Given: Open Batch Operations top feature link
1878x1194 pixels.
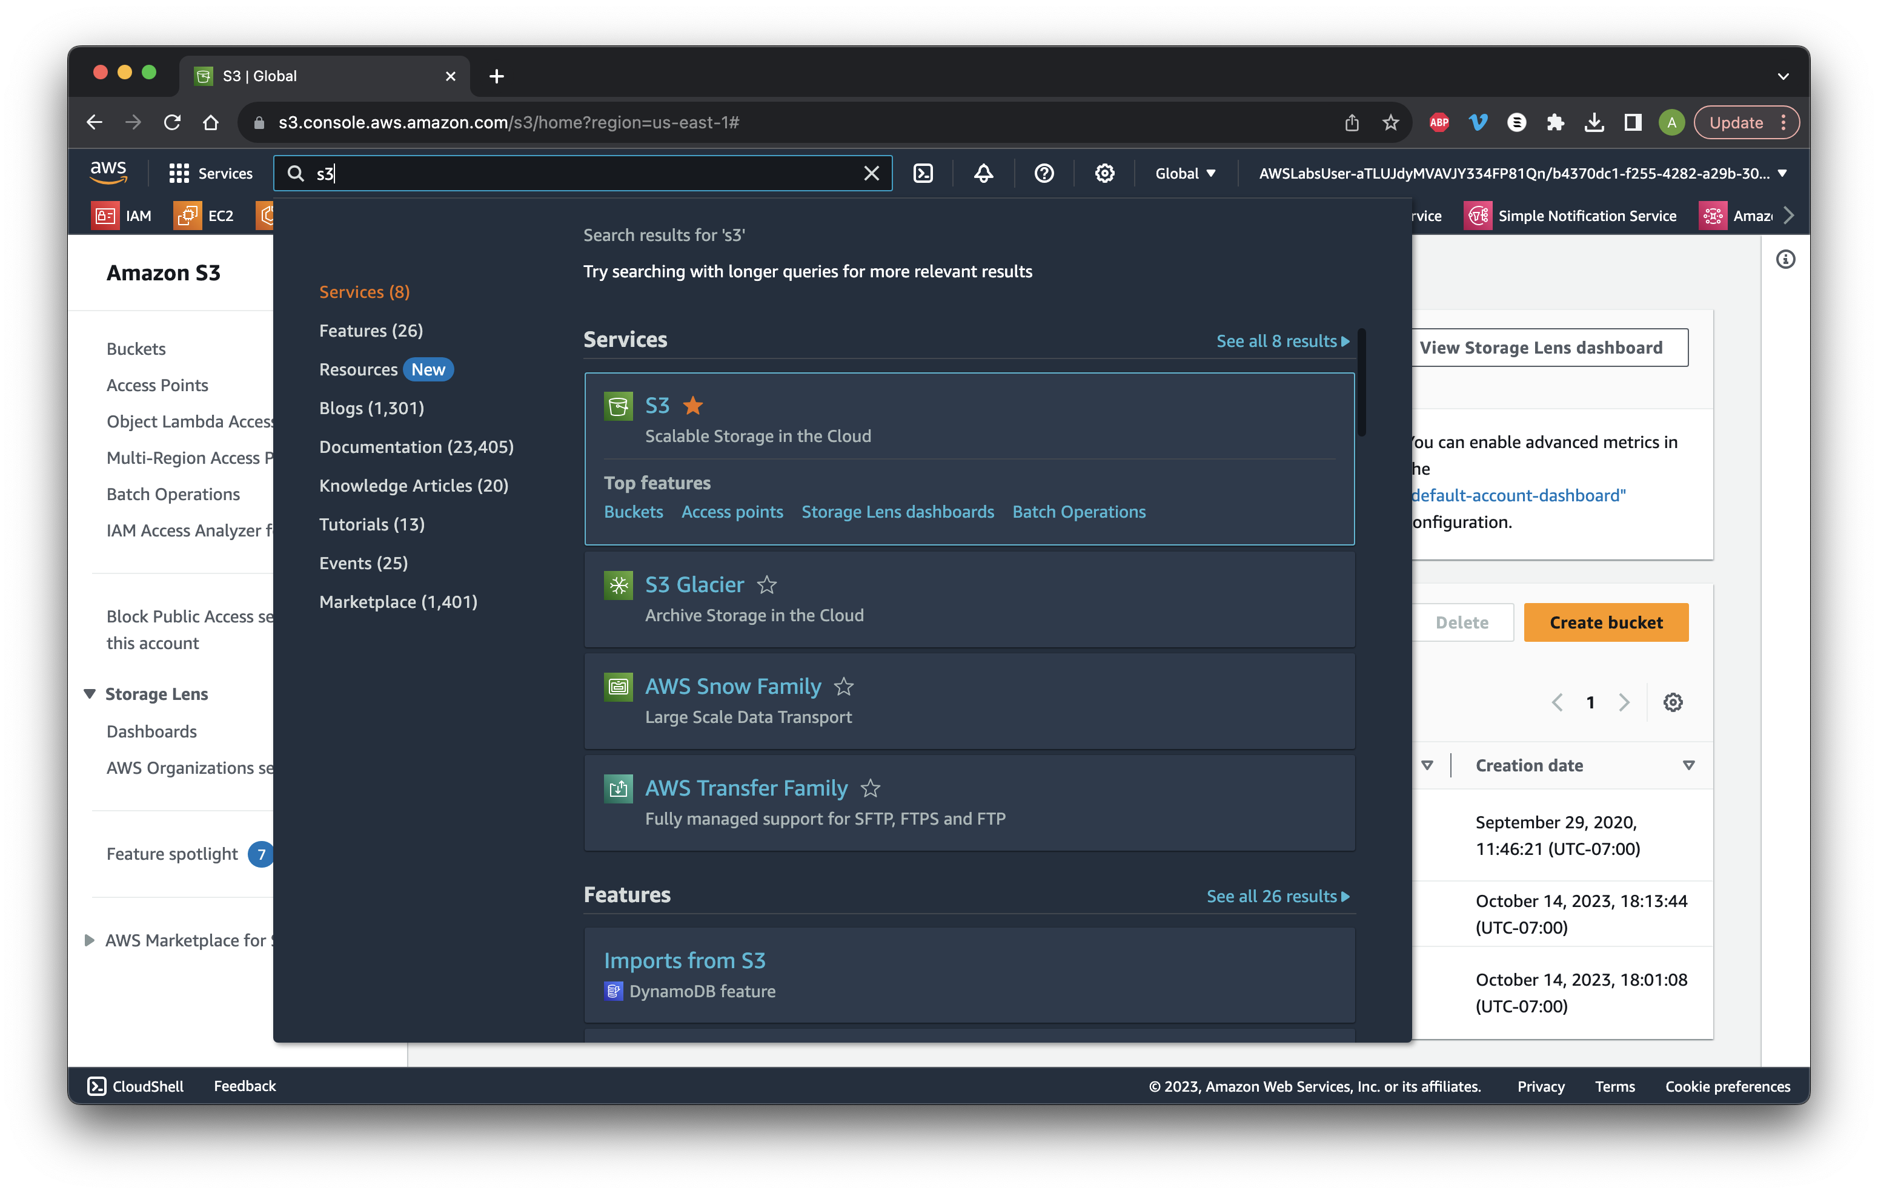Looking at the screenshot, I should 1078,511.
